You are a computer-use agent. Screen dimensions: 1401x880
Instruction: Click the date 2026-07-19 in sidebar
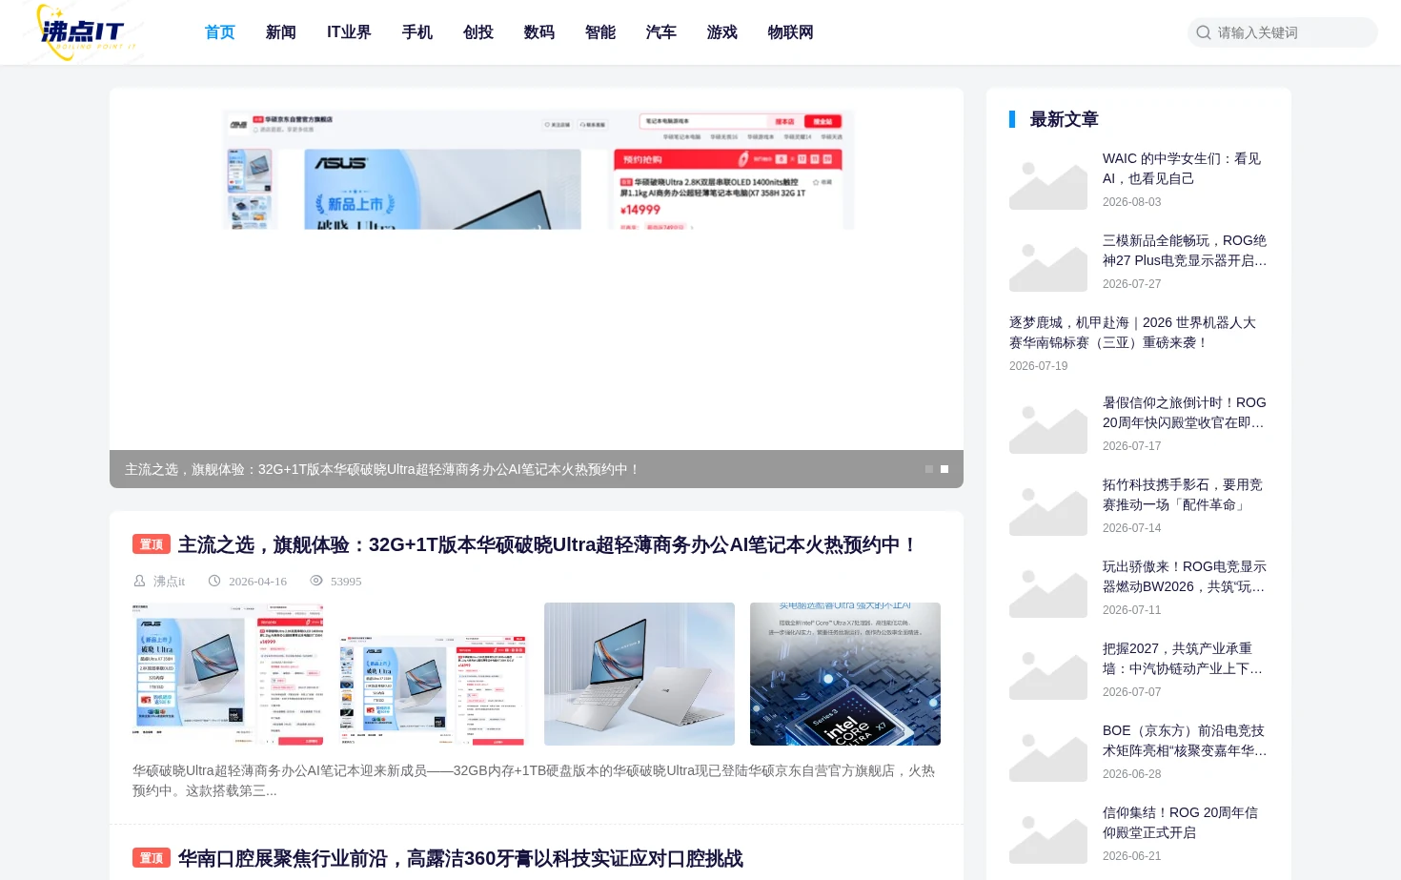[1038, 366]
